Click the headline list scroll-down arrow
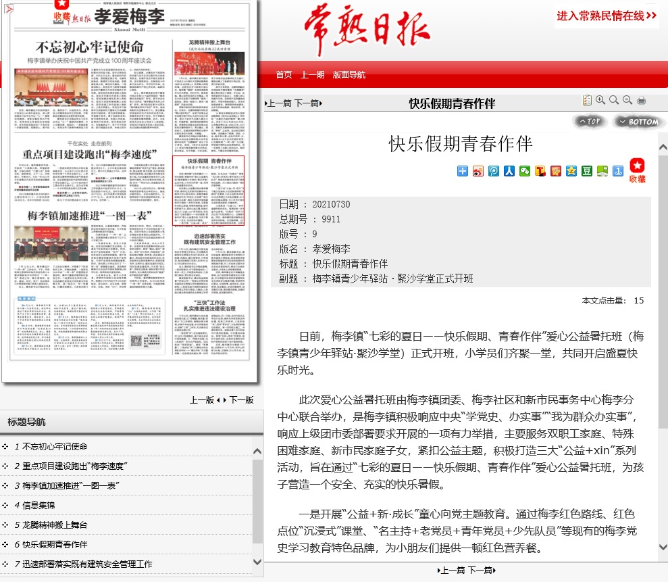Viewport: 668px width, 582px height. tap(257, 562)
